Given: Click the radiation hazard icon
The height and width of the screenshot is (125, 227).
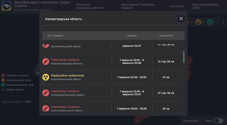Looking at the screenshot, I should pyautogui.click(x=46, y=77).
